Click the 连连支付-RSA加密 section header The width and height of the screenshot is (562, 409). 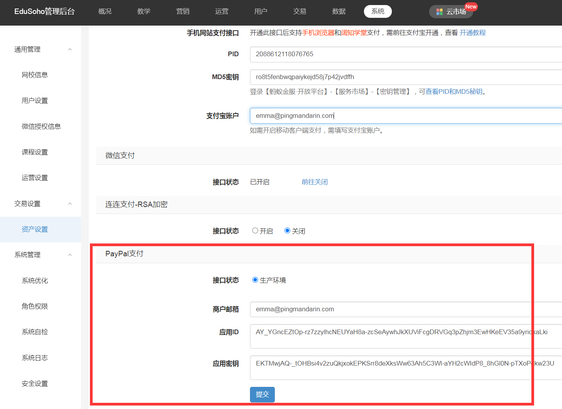coord(329,204)
